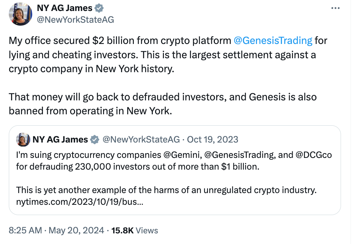Click the quoted tweet's small avatar
The width and height of the screenshot is (352, 244).
[23, 140]
